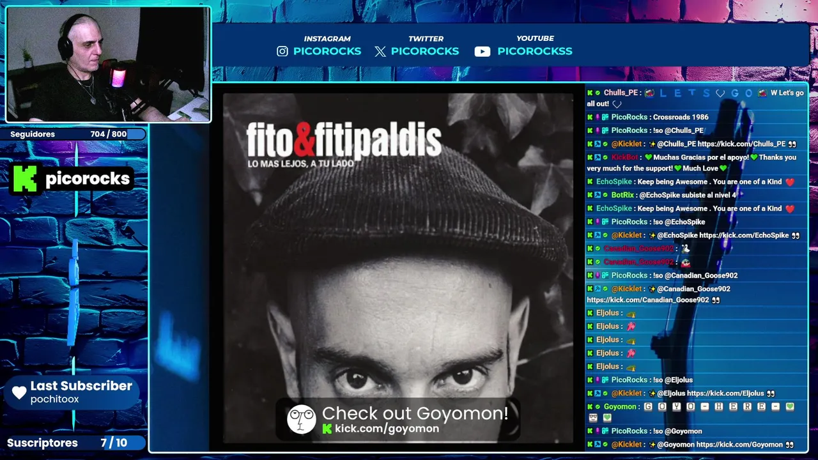Open the Instagram PICOROCKS handle
The image size is (818, 460).
coord(327,51)
